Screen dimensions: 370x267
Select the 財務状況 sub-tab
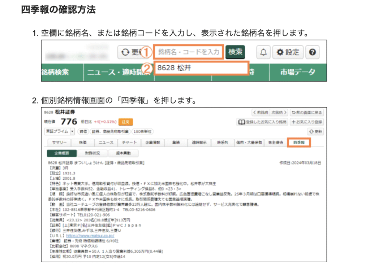point(92,153)
